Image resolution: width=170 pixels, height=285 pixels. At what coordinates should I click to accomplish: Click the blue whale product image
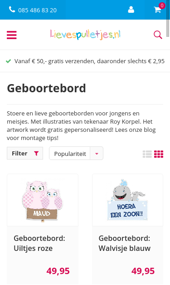click(127, 200)
